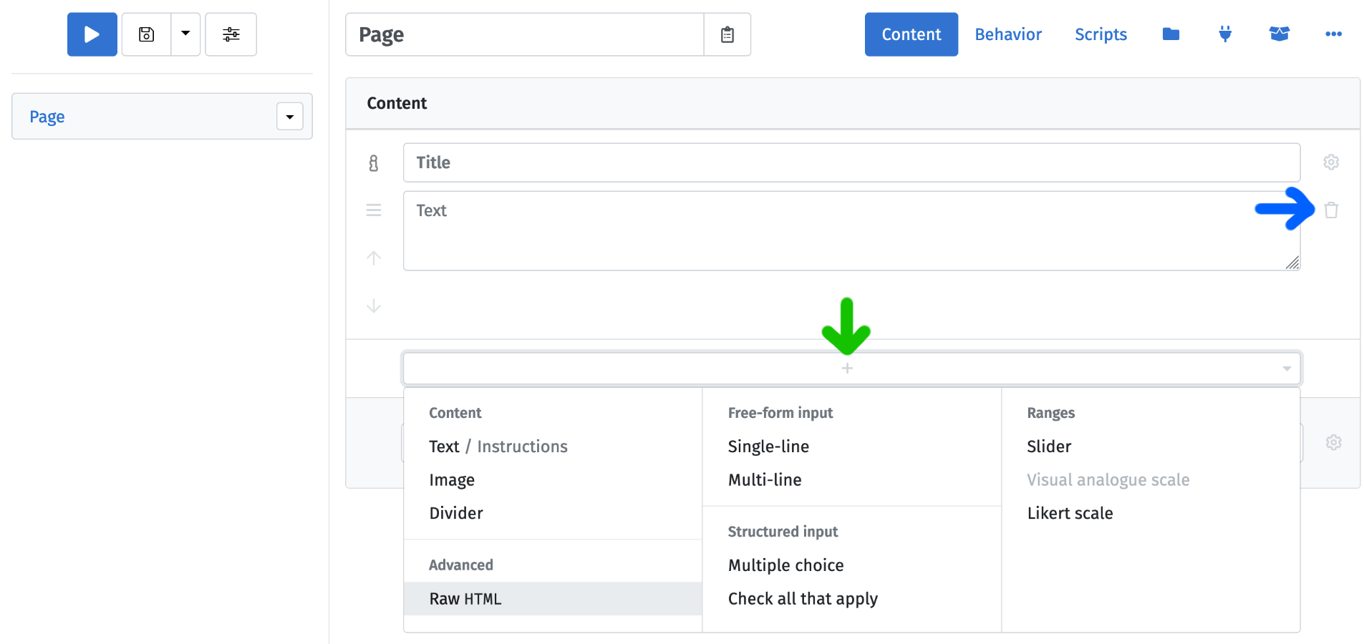Switch to the Scripts tab
1364x644 pixels.
tap(1101, 34)
